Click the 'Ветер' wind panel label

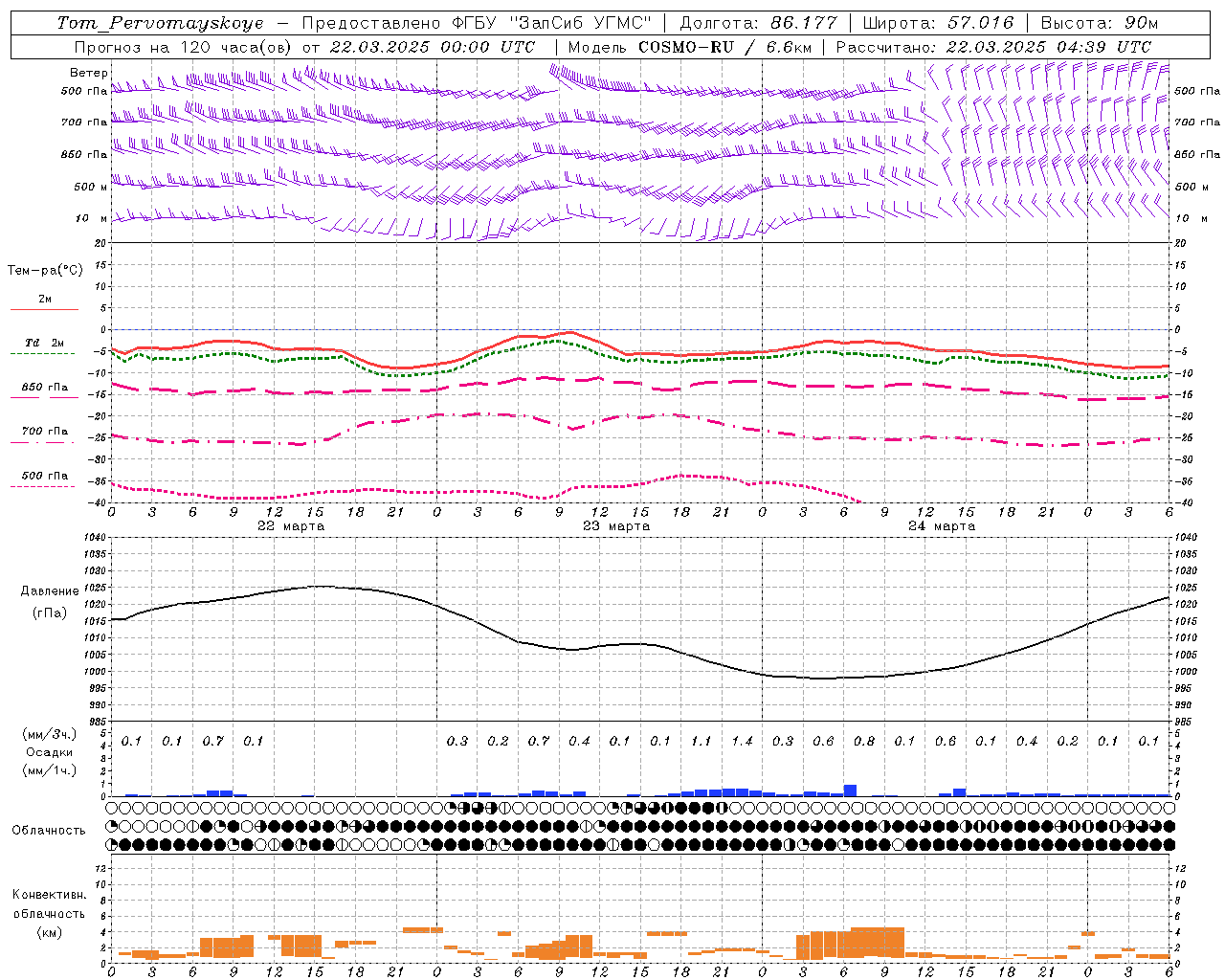[88, 73]
